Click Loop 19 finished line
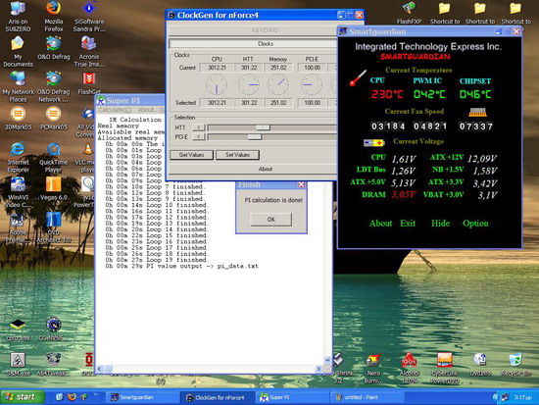Image resolution: width=539 pixels, height=405 pixels. tap(157, 260)
